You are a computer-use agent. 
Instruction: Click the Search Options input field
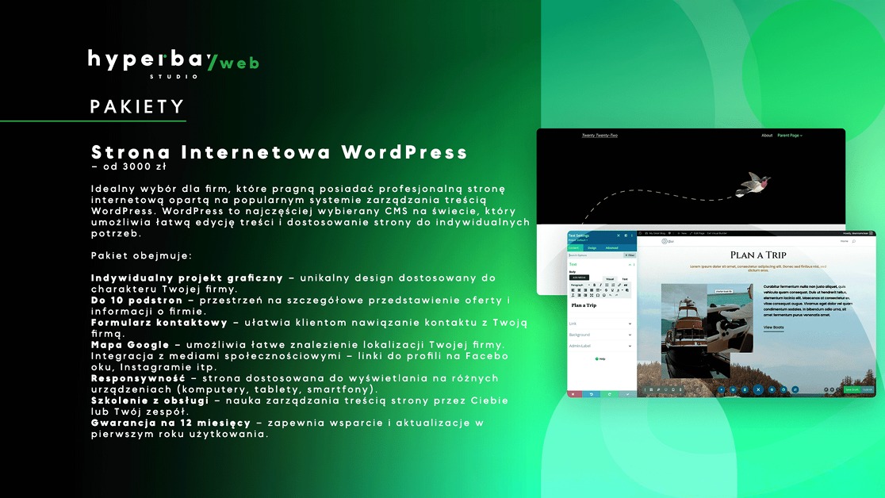591,255
